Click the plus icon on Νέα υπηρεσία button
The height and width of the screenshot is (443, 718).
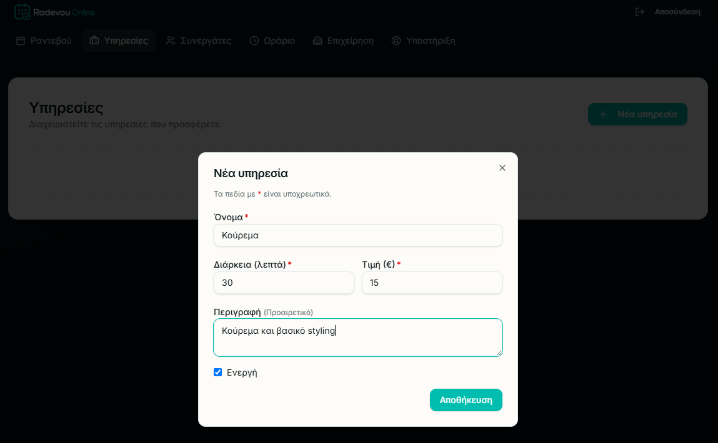(603, 114)
